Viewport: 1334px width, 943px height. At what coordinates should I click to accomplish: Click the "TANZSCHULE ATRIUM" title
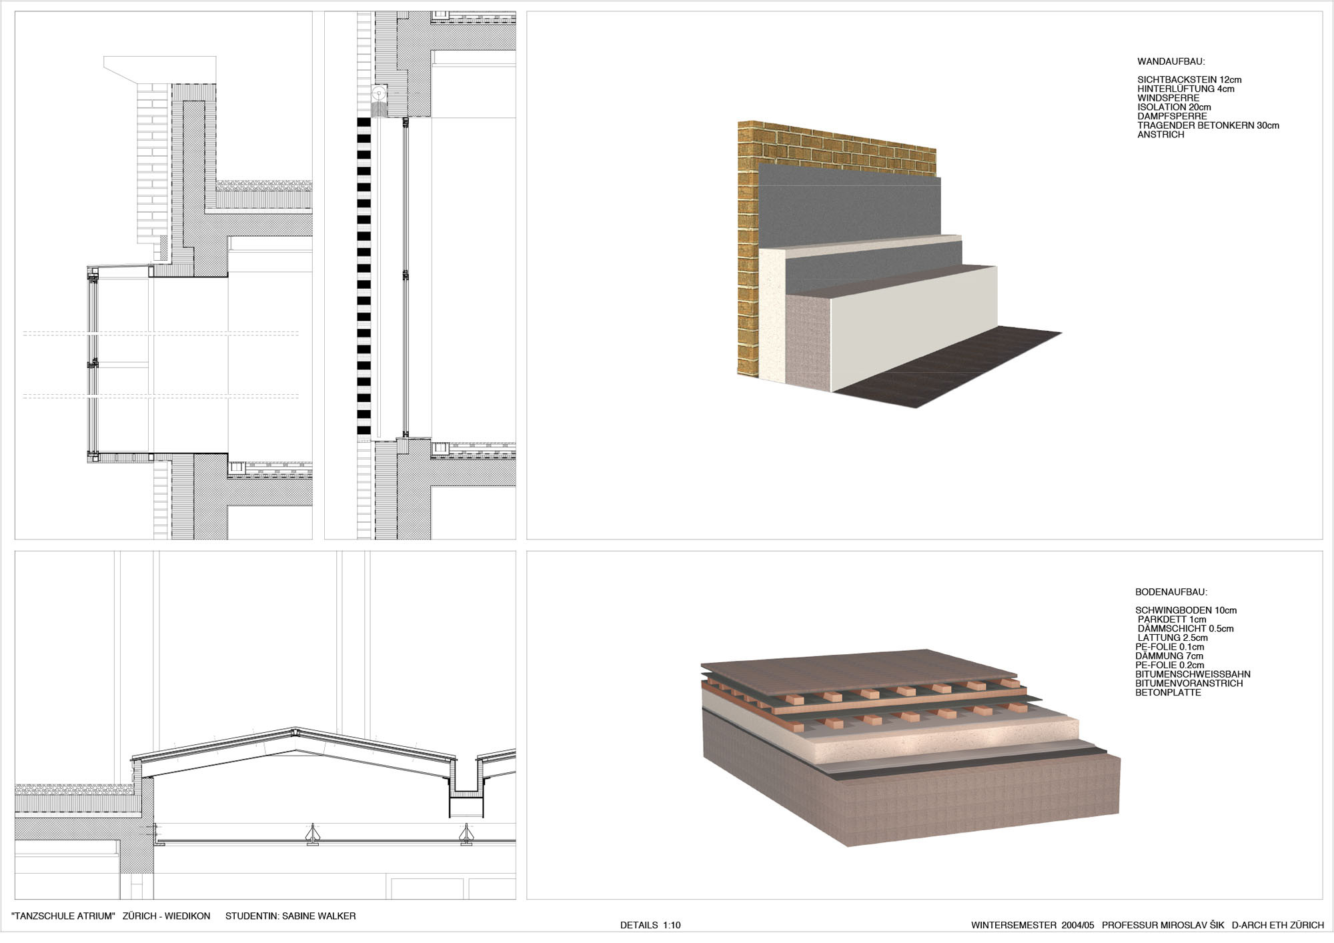click(x=64, y=916)
